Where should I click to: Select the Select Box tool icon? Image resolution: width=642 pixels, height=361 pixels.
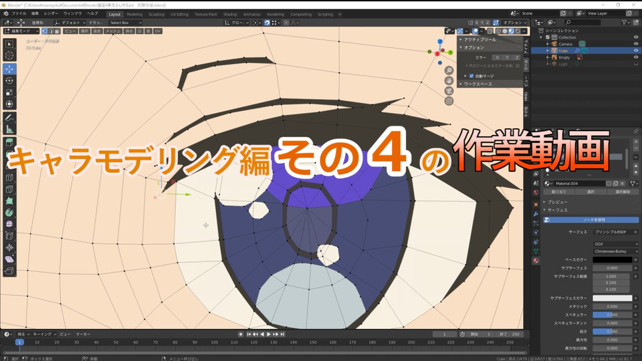9,44
